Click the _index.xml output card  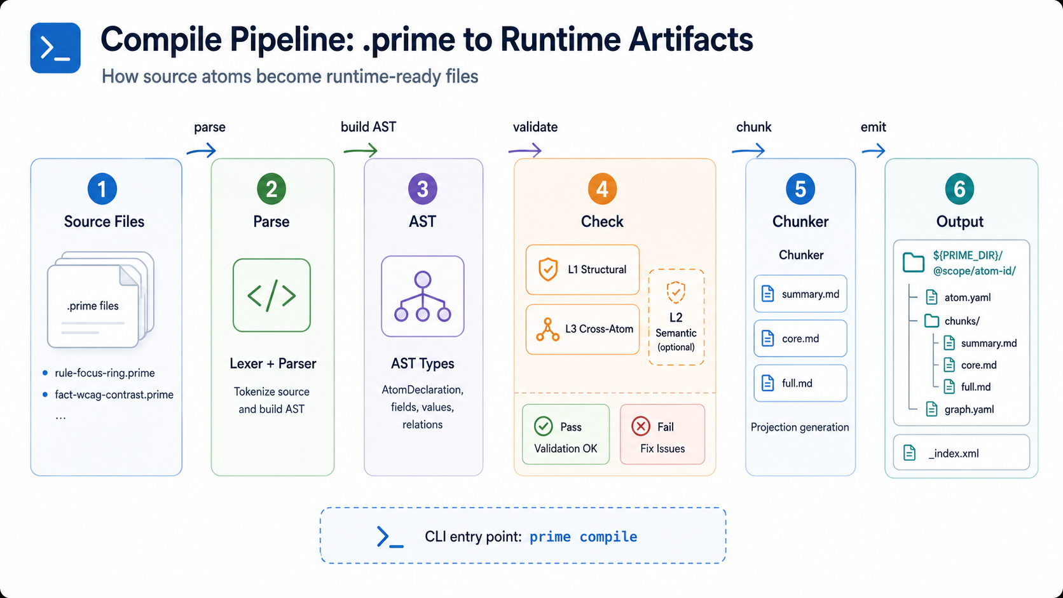(961, 452)
